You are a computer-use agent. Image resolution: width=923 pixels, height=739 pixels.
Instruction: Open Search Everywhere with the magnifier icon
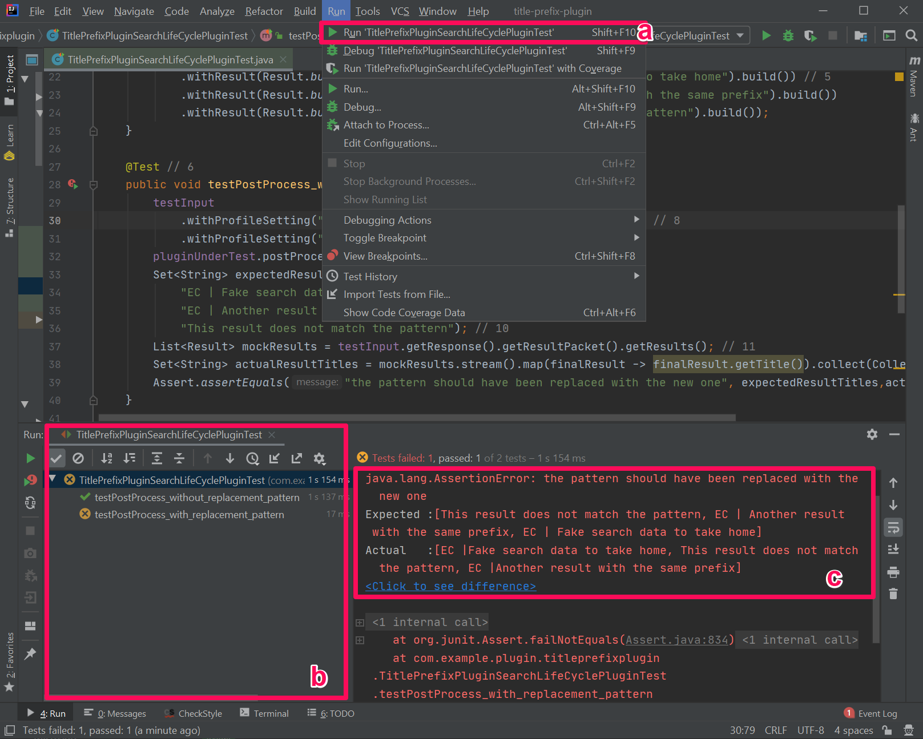[x=910, y=35]
